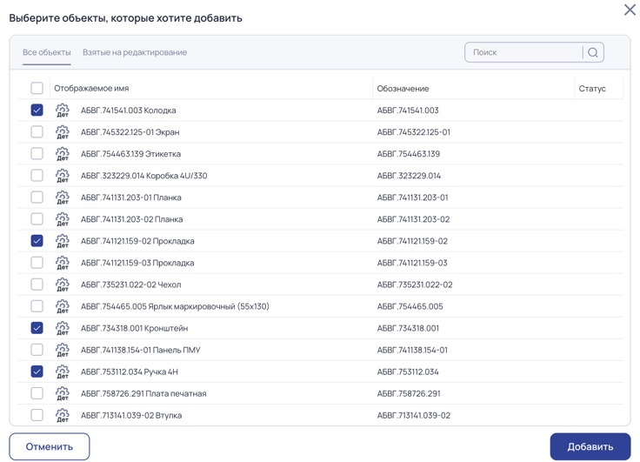Close the dialog with the X icon
Image resolution: width=640 pixels, height=462 pixels.
[630, 10]
